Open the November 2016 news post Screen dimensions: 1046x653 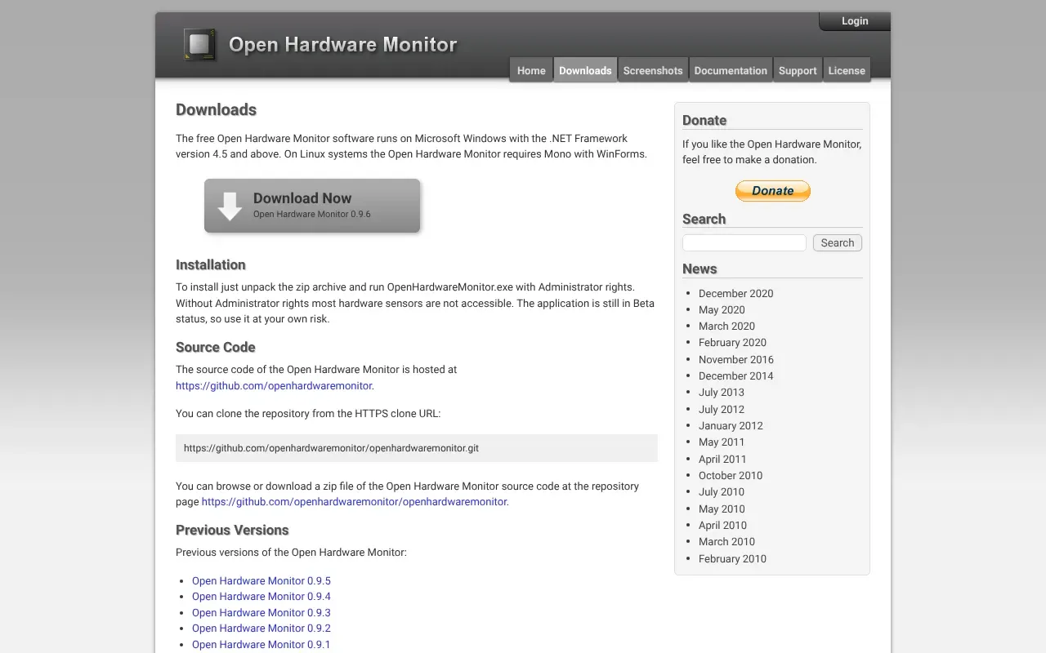click(x=735, y=359)
